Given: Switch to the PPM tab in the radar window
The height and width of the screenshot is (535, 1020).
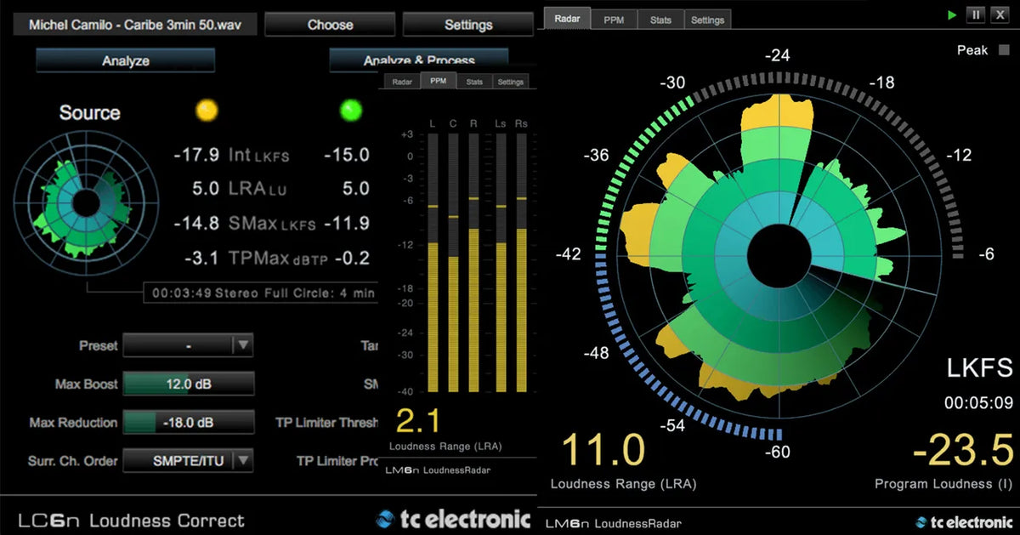Looking at the screenshot, I should pos(614,19).
